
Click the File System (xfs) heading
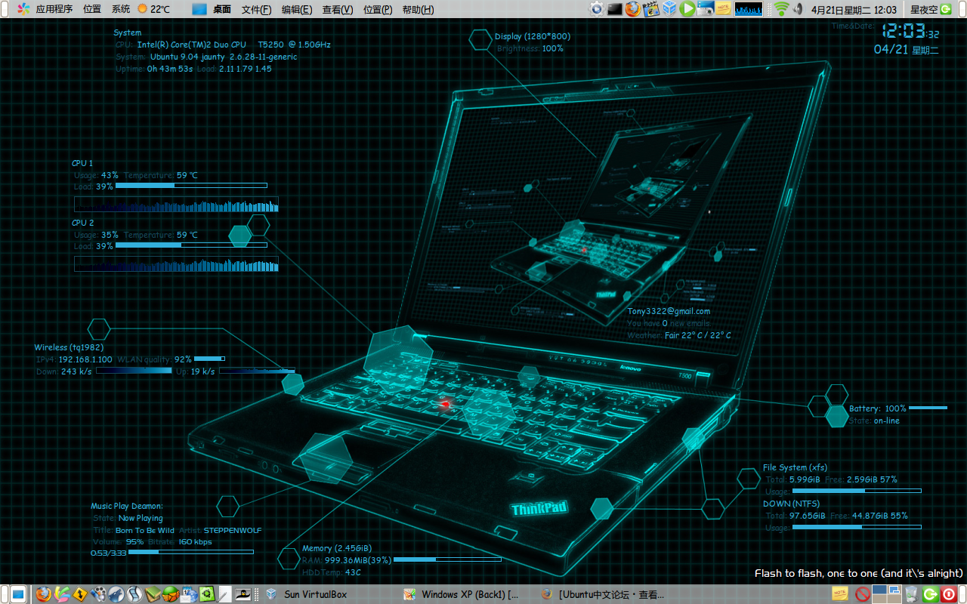pos(795,467)
